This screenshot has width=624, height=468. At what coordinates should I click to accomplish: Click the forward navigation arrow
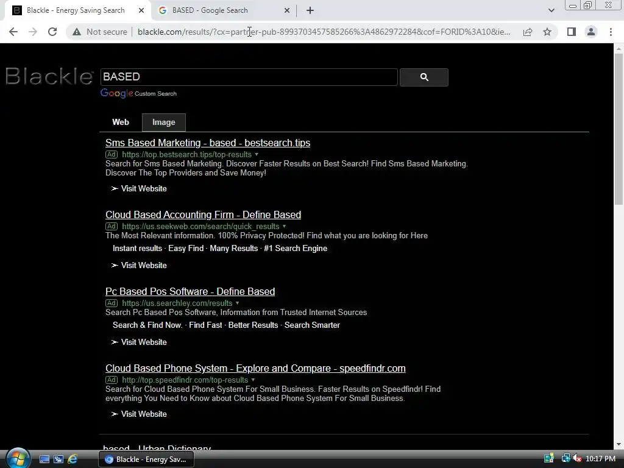click(33, 32)
